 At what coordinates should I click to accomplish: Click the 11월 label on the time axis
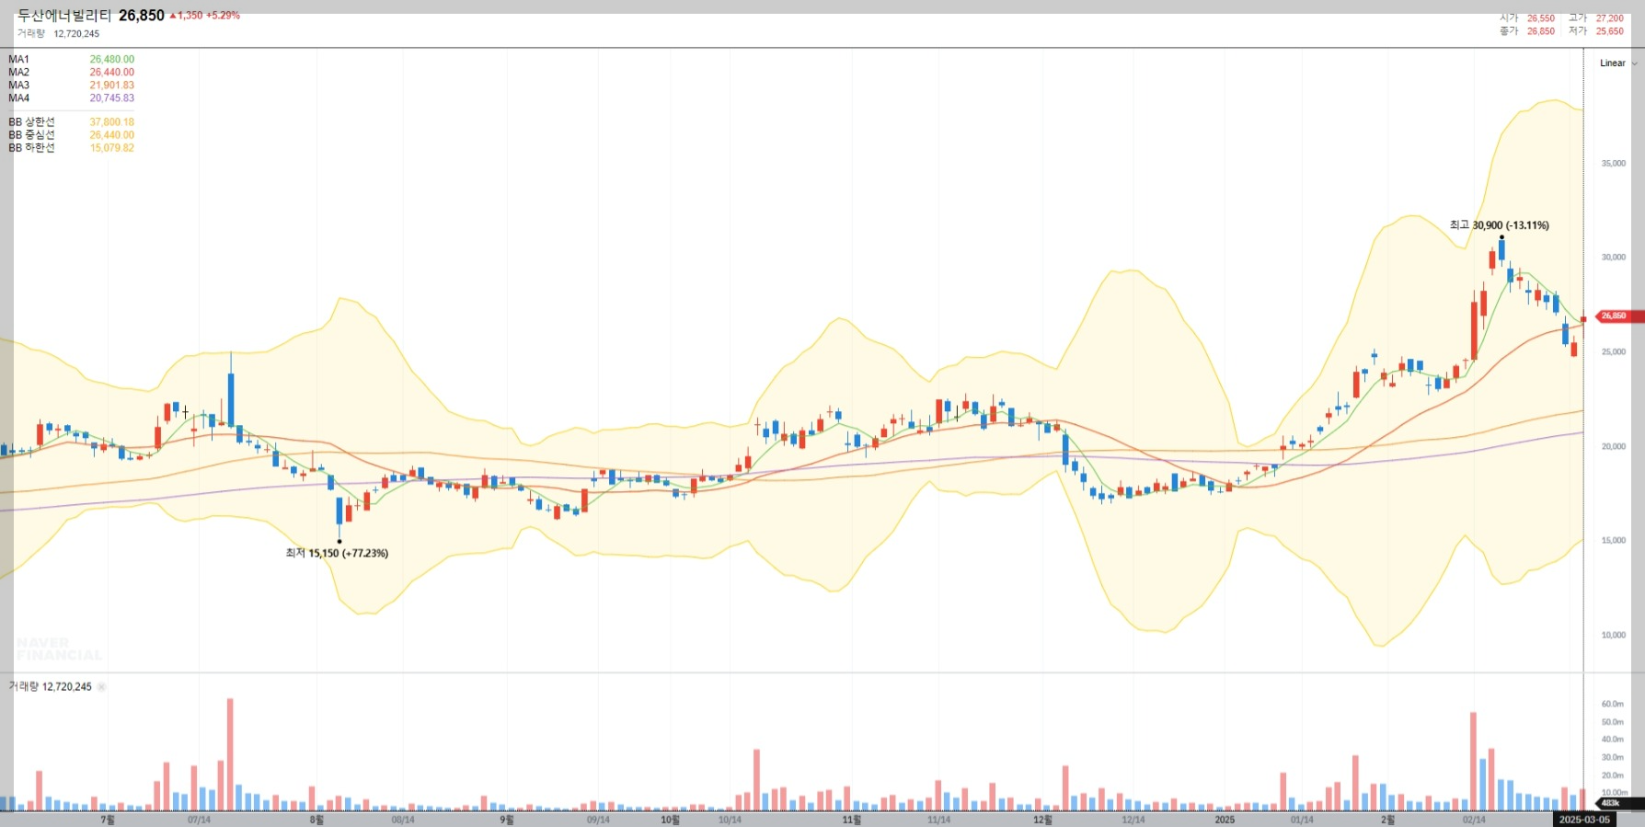[x=852, y=820]
